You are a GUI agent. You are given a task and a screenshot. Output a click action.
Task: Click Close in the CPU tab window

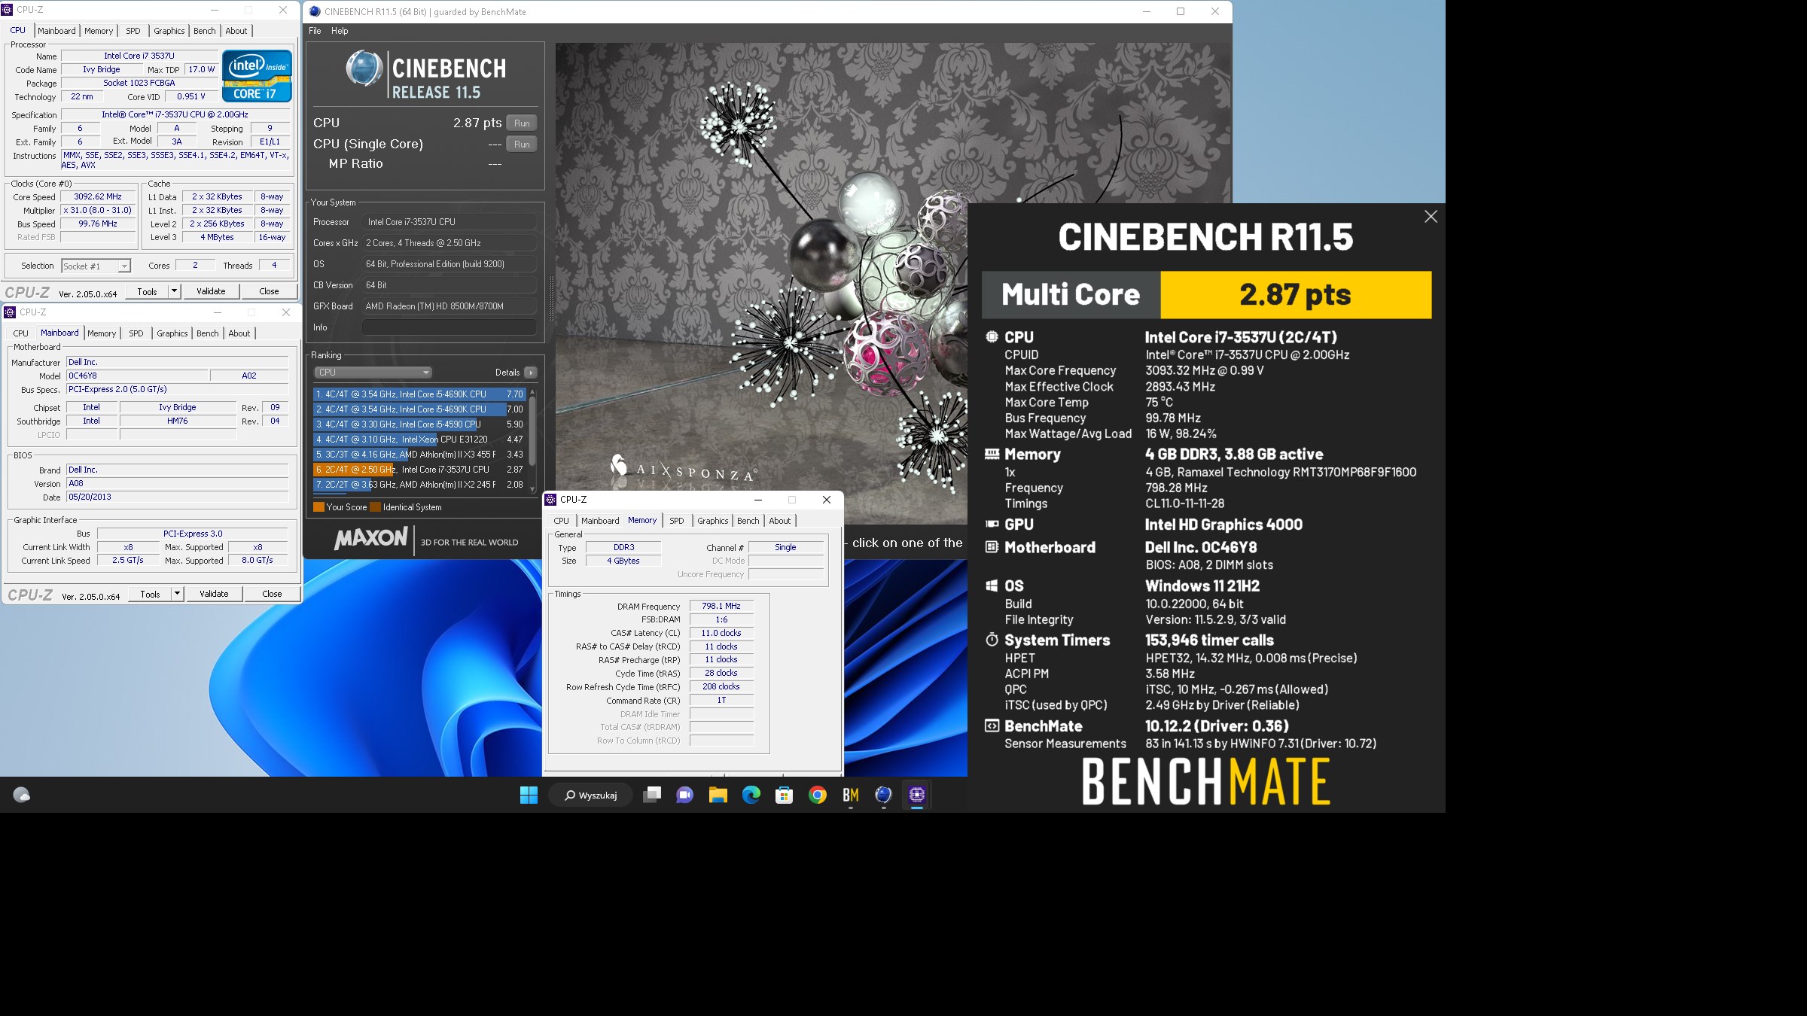269,291
